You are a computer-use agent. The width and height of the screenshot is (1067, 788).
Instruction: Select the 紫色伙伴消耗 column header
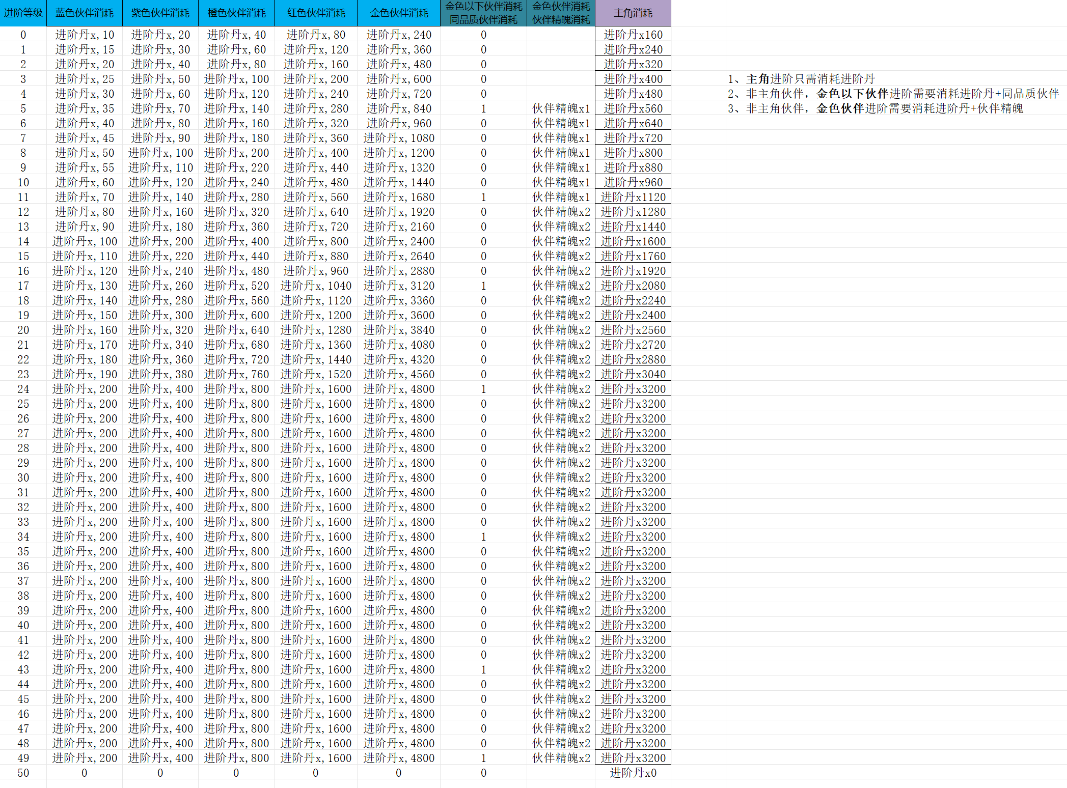(x=160, y=13)
